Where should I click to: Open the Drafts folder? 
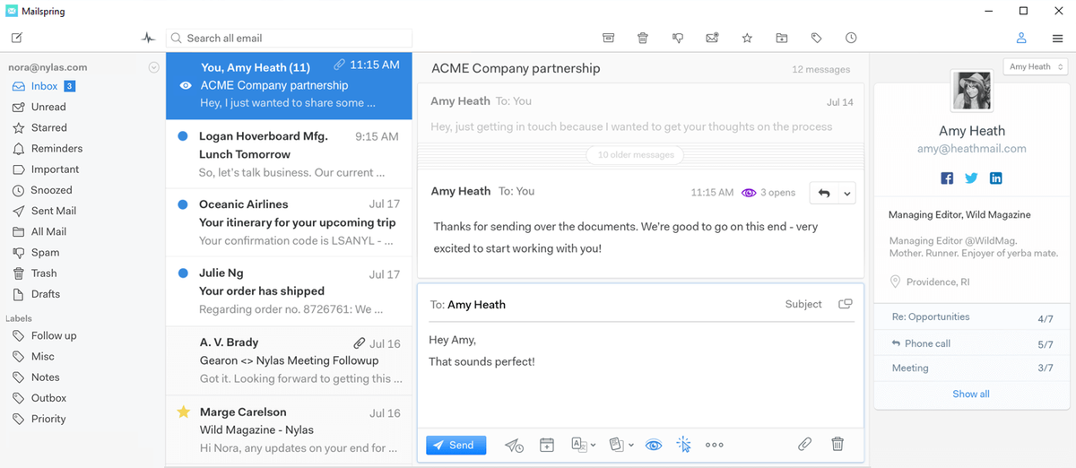[46, 294]
